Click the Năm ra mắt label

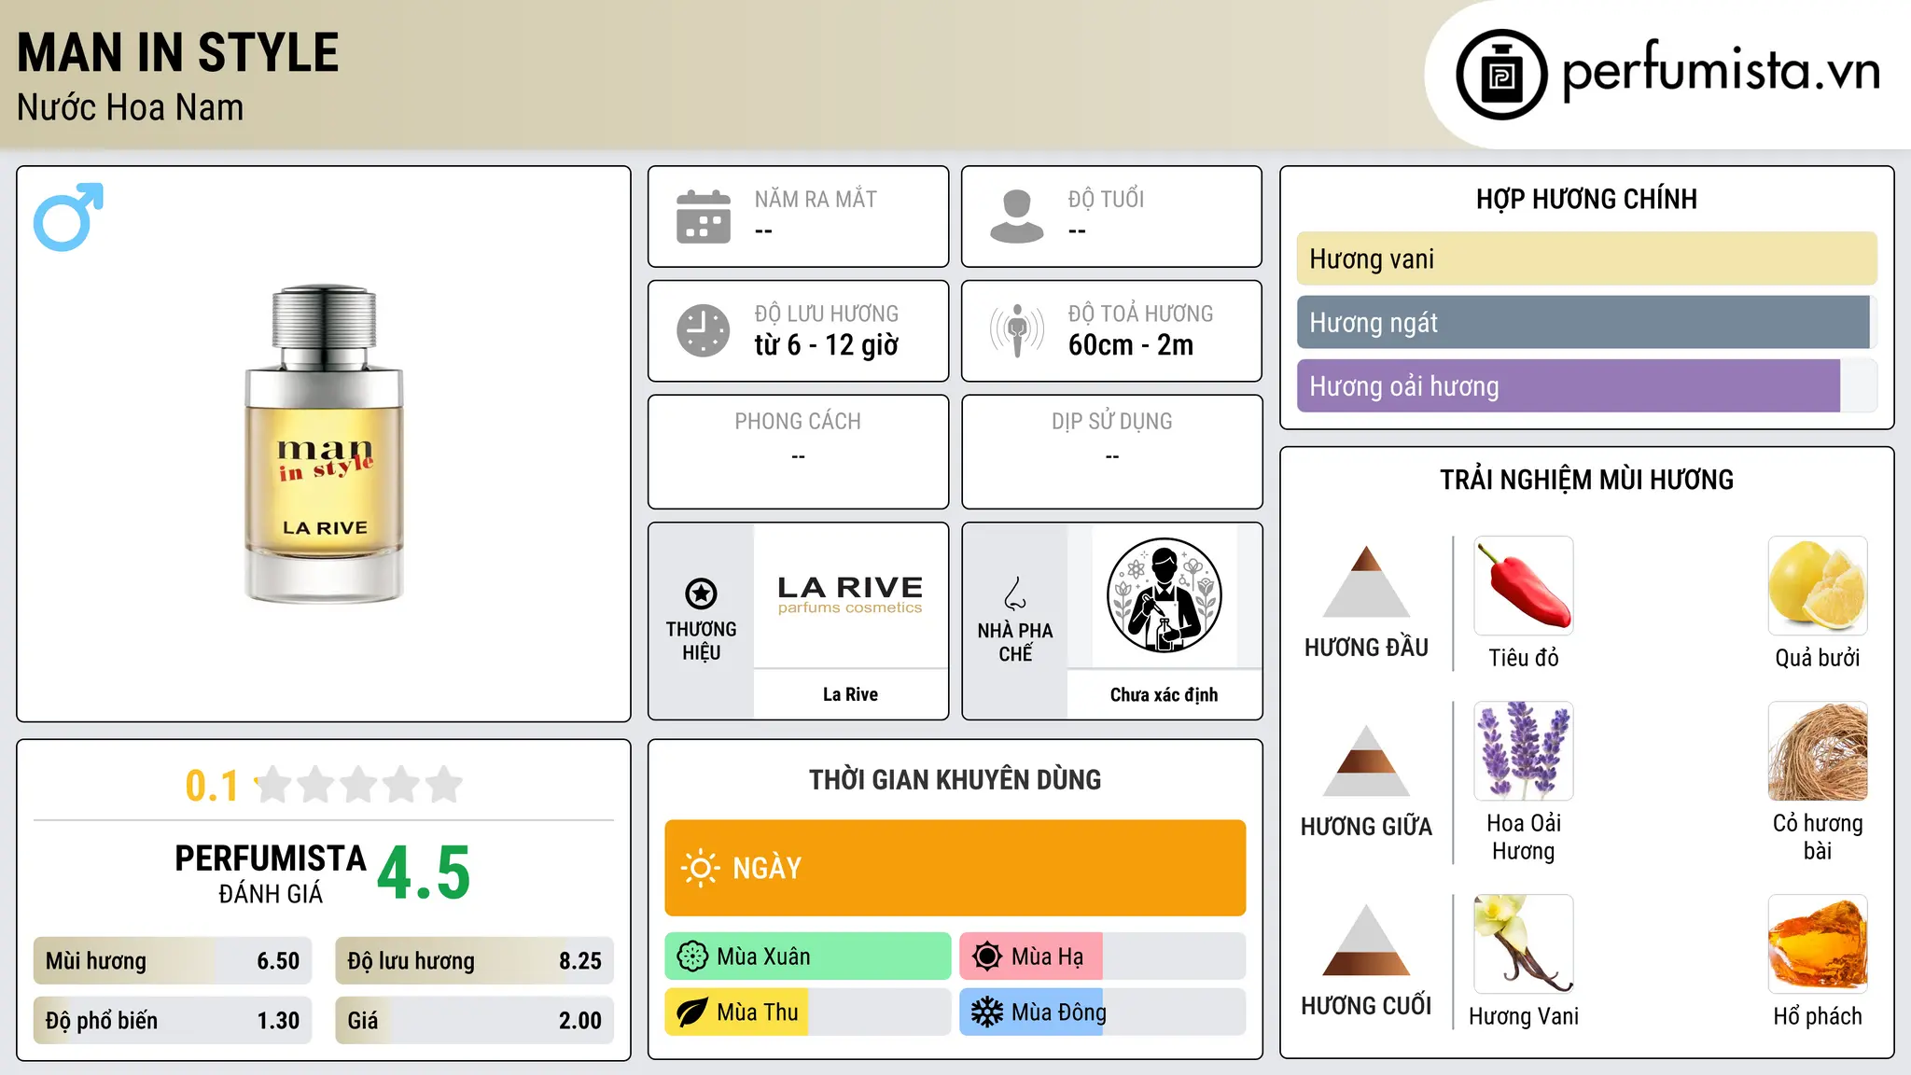tap(816, 199)
